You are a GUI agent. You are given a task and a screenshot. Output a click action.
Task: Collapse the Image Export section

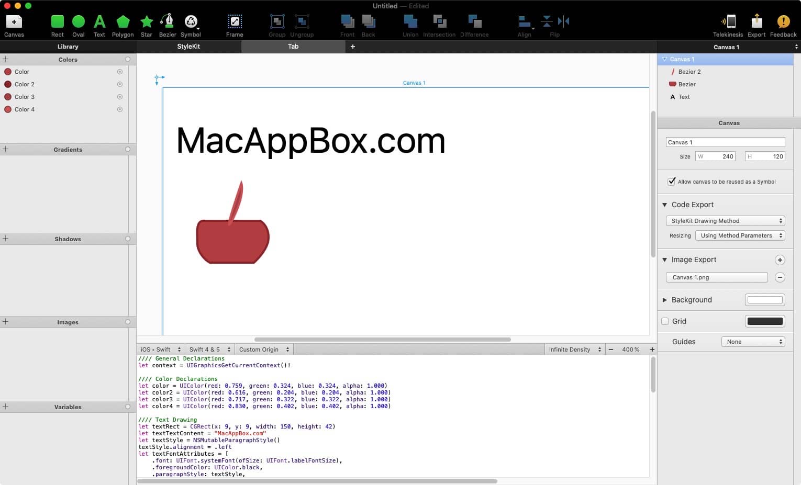pos(664,260)
